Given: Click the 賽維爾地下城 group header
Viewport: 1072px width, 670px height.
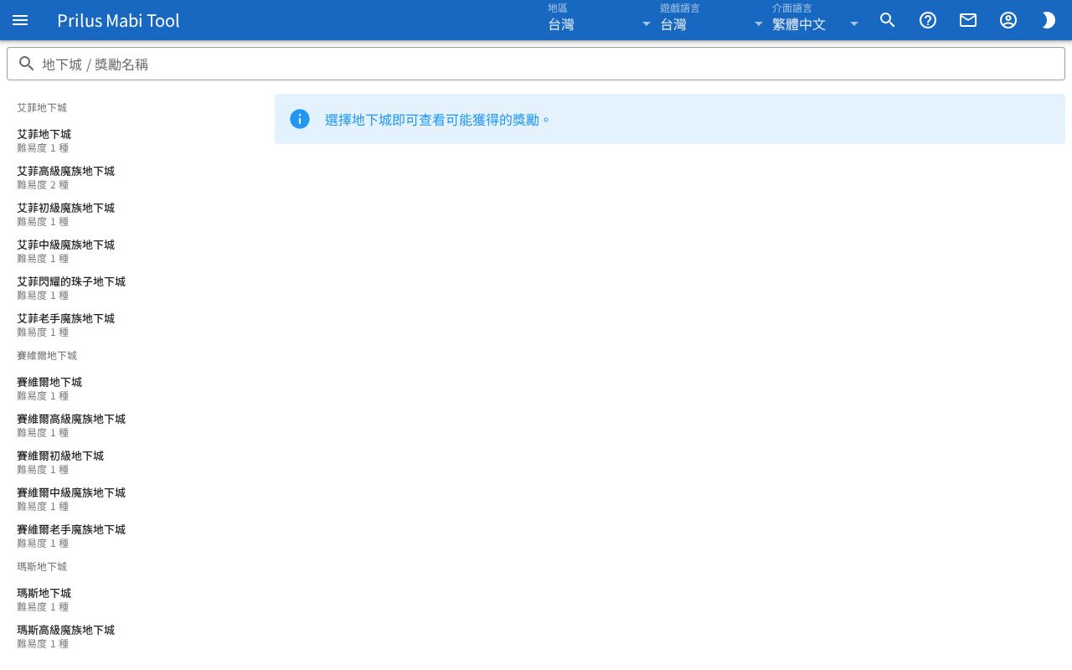Looking at the screenshot, I should click(47, 356).
